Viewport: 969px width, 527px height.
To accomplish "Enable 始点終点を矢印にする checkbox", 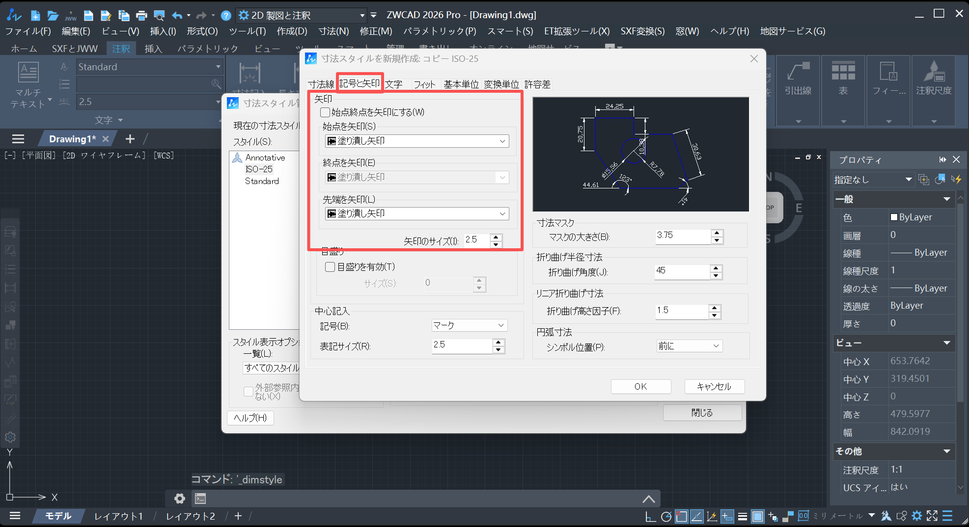I will [325, 112].
